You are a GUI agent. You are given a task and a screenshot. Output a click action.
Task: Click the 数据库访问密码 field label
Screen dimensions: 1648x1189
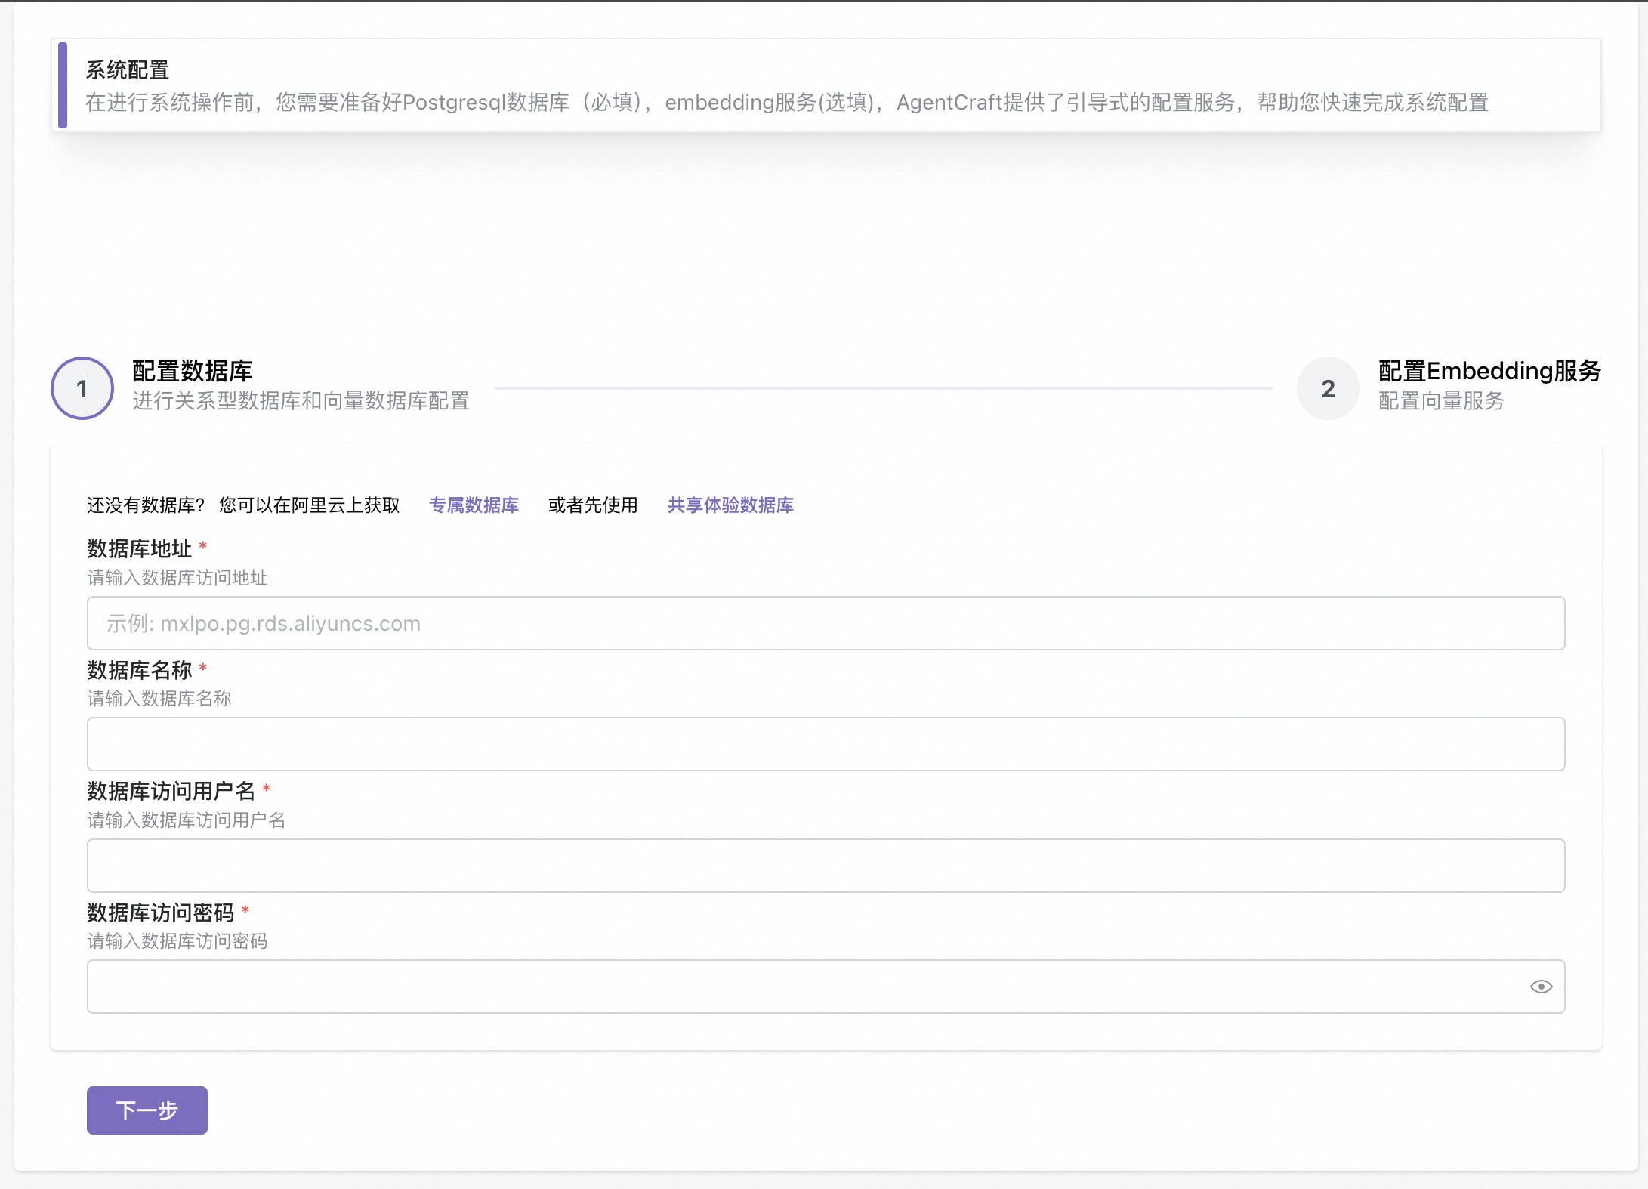(160, 913)
